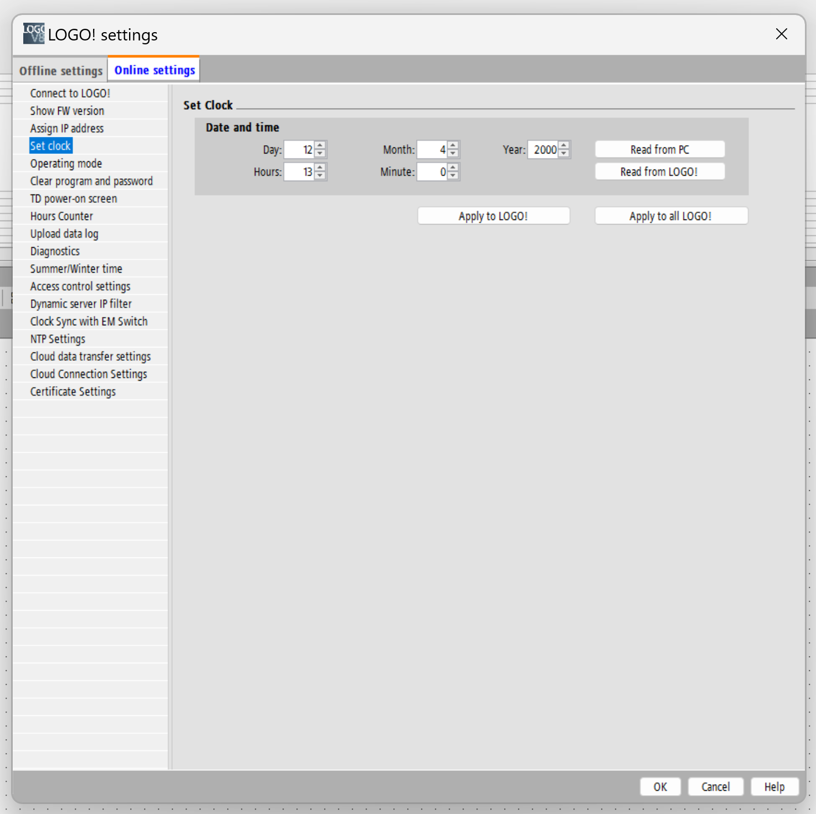
Task: Decrease the Month spinner value
Action: (453, 153)
